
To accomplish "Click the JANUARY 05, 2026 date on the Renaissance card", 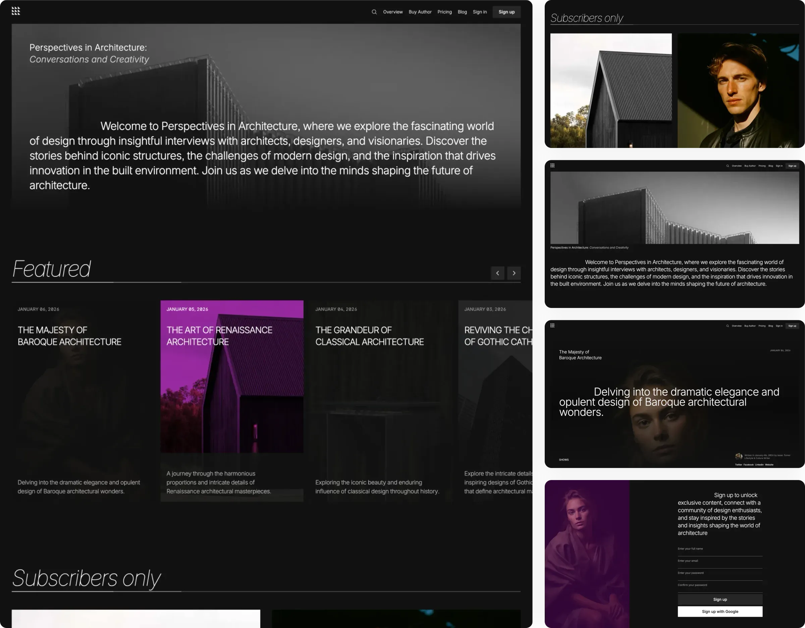I will pos(187,309).
